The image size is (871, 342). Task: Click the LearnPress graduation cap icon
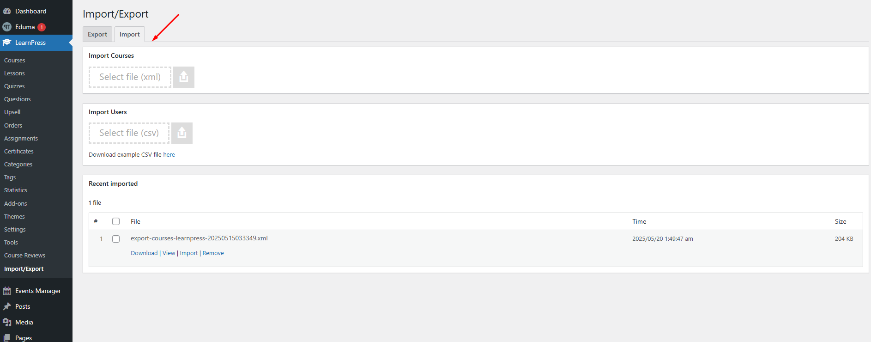[7, 43]
